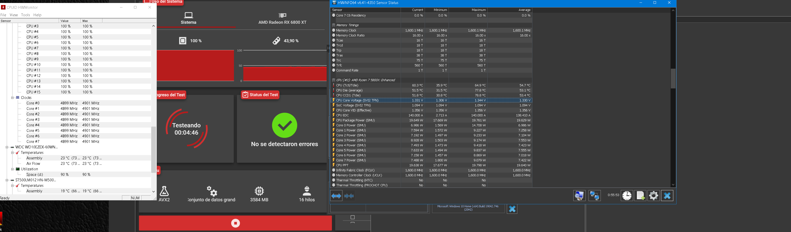Select the CPU (Tctl/Tdie) sensor row
The image size is (791, 232).
431,85
